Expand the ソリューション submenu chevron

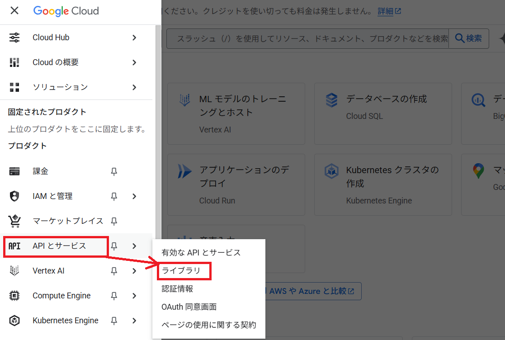click(x=134, y=87)
